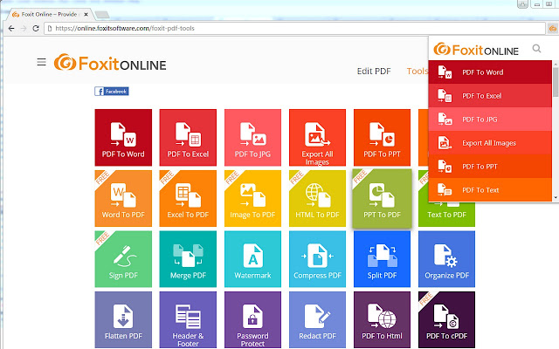Viewport: 559px width, 349px height.
Task: Choose the PDF To Html tile
Action: click(x=383, y=319)
